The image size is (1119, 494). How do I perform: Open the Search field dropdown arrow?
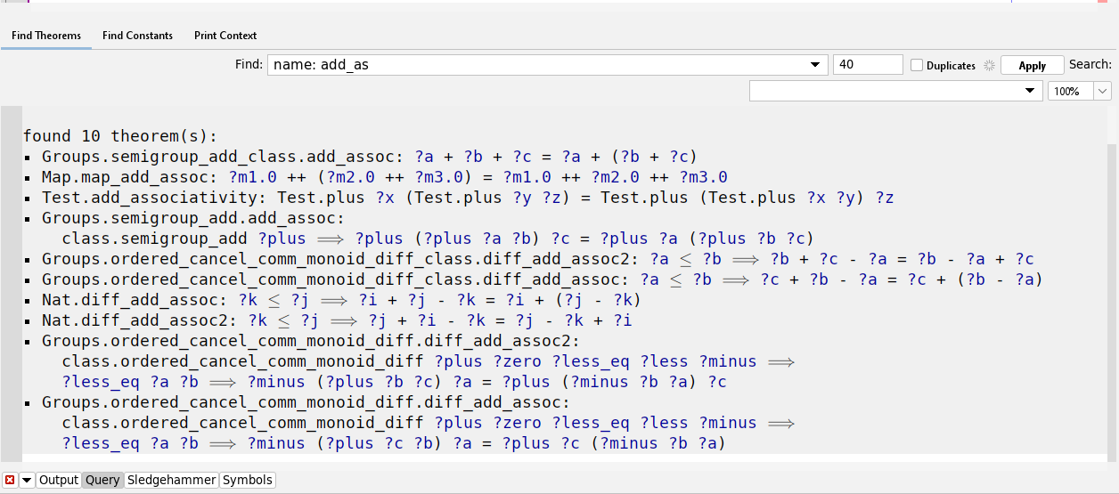point(1032,91)
